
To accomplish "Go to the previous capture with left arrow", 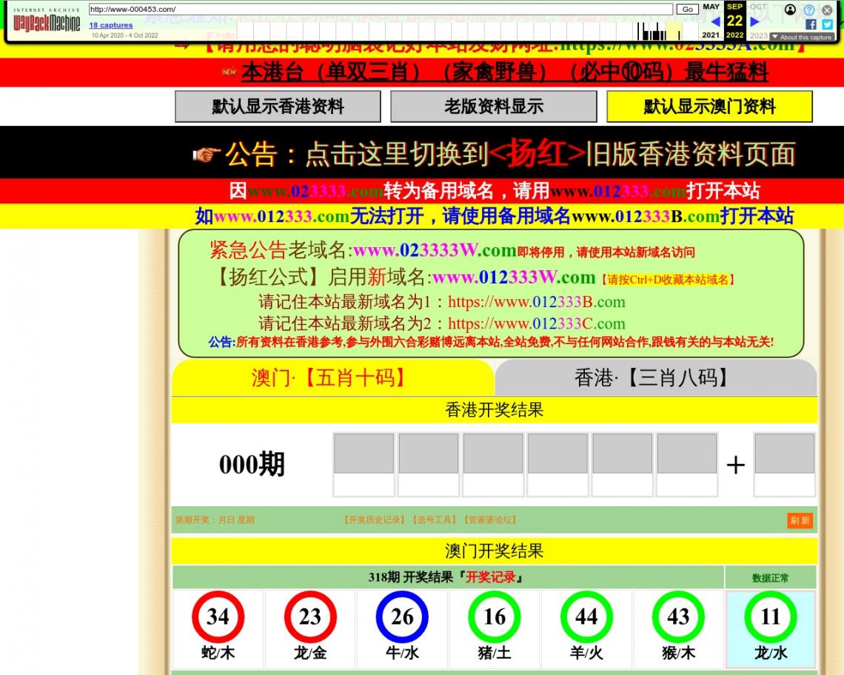I will pyautogui.click(x=715, y=21).
